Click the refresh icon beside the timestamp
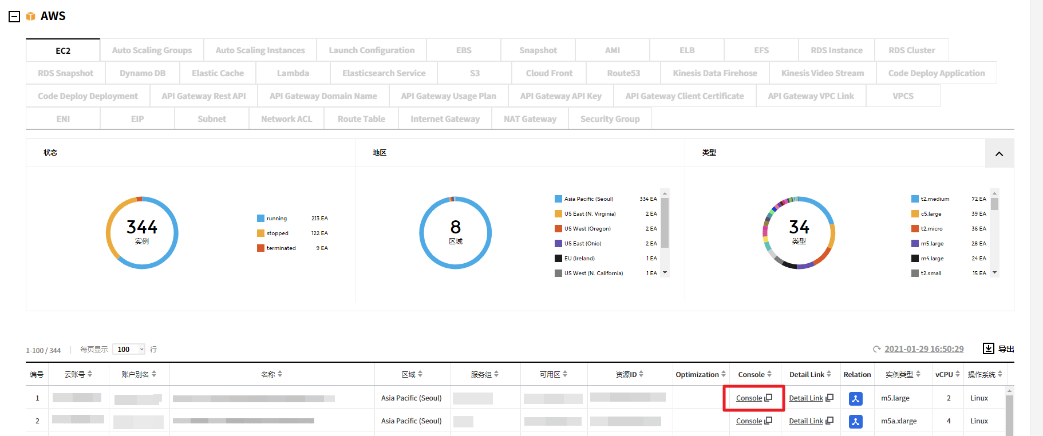The width and height of the screenshot is (1043, 436). point(876,349)
